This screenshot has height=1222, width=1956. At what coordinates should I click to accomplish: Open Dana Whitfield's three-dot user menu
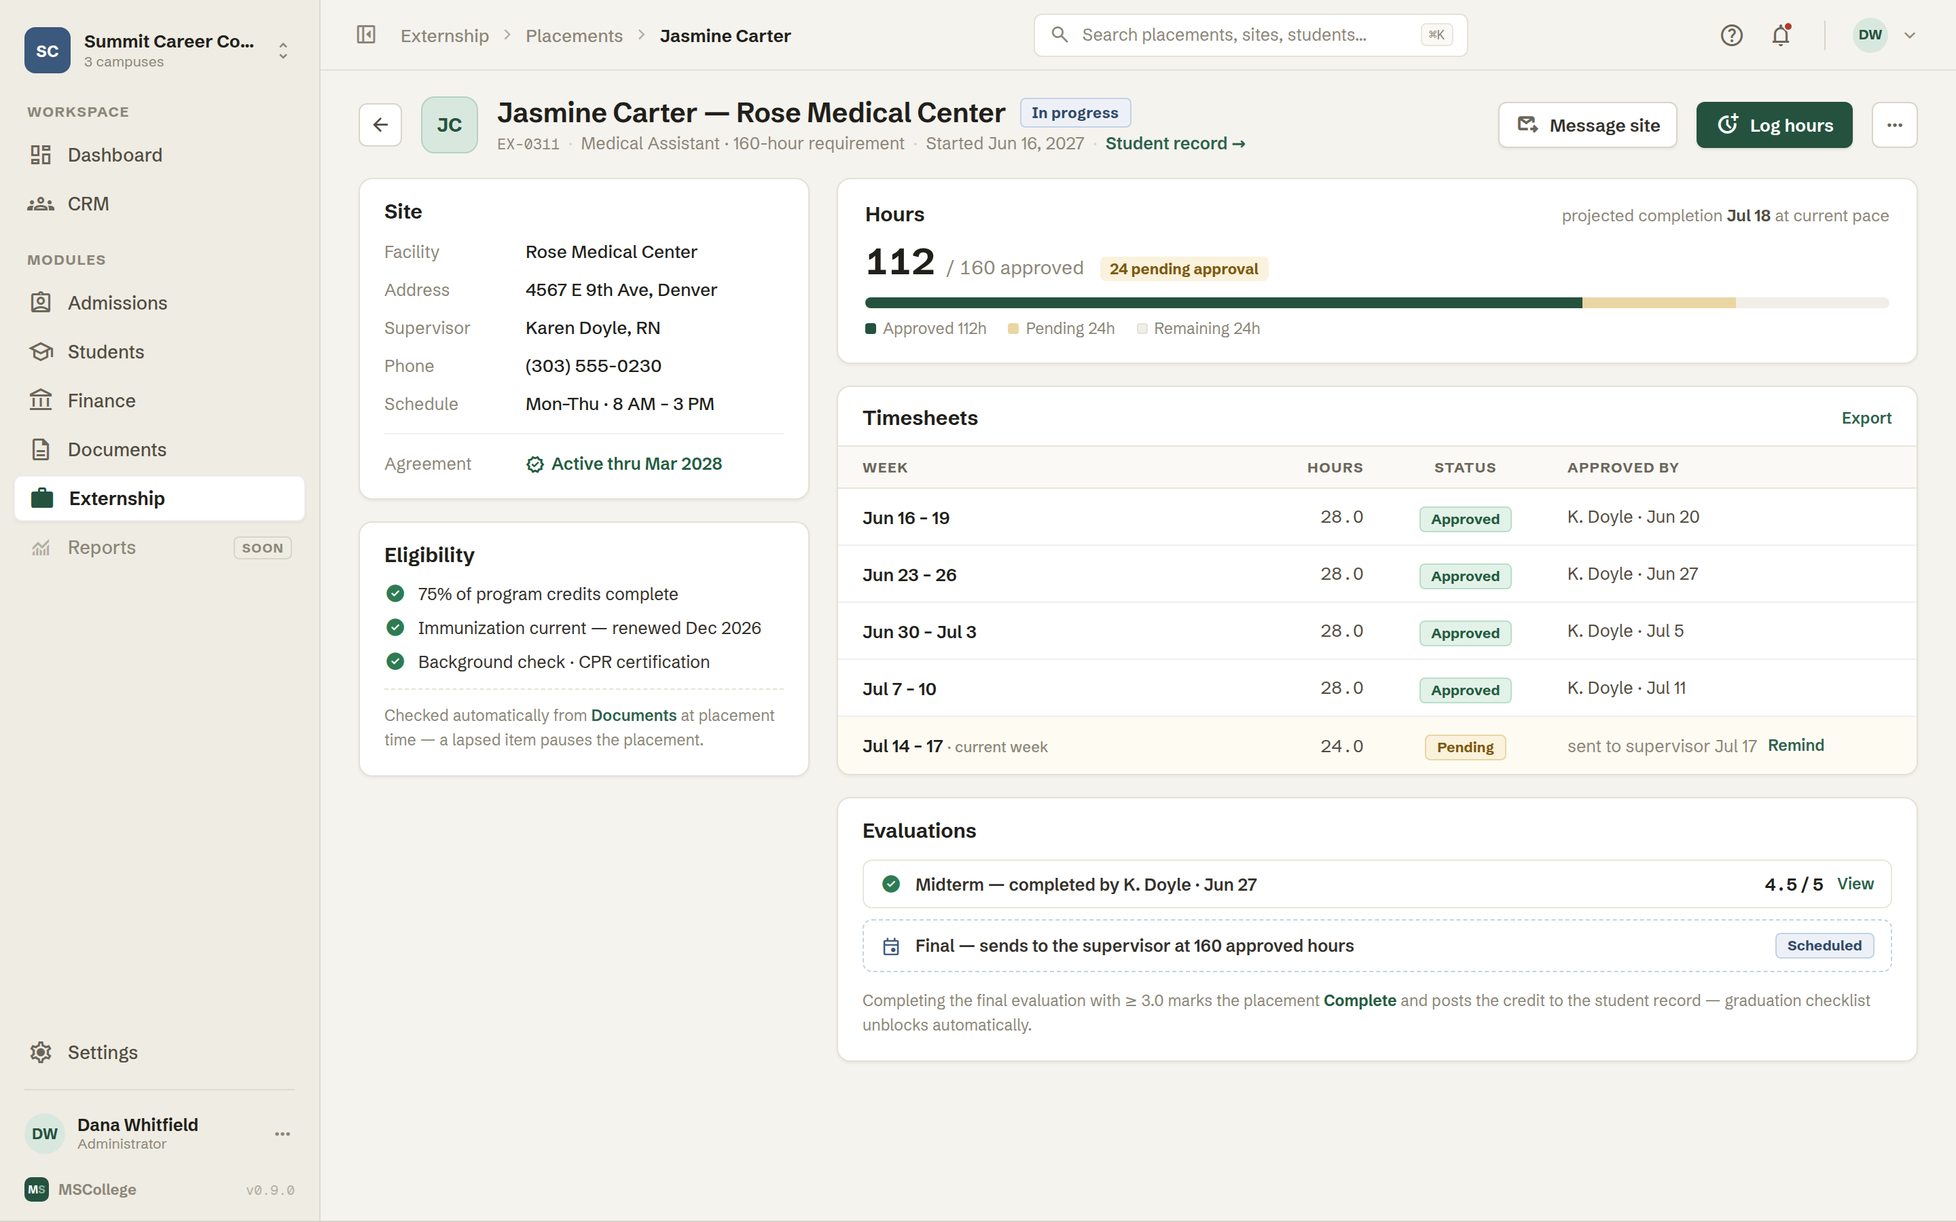(282, 1134)
